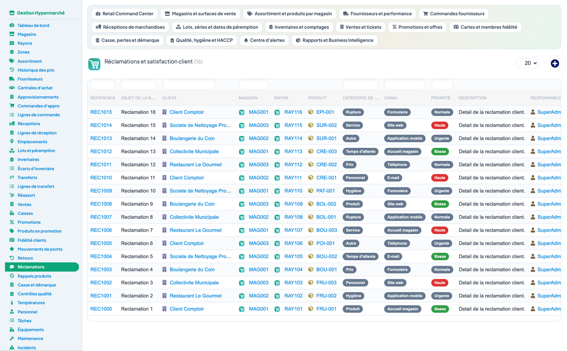Open Commandes fournisseurs tab
The width and height of the screenshot is (567, 351).
tap(454, 14)
